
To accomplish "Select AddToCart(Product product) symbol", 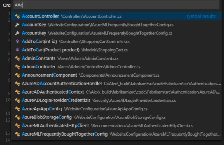I will tap(116, 50).
